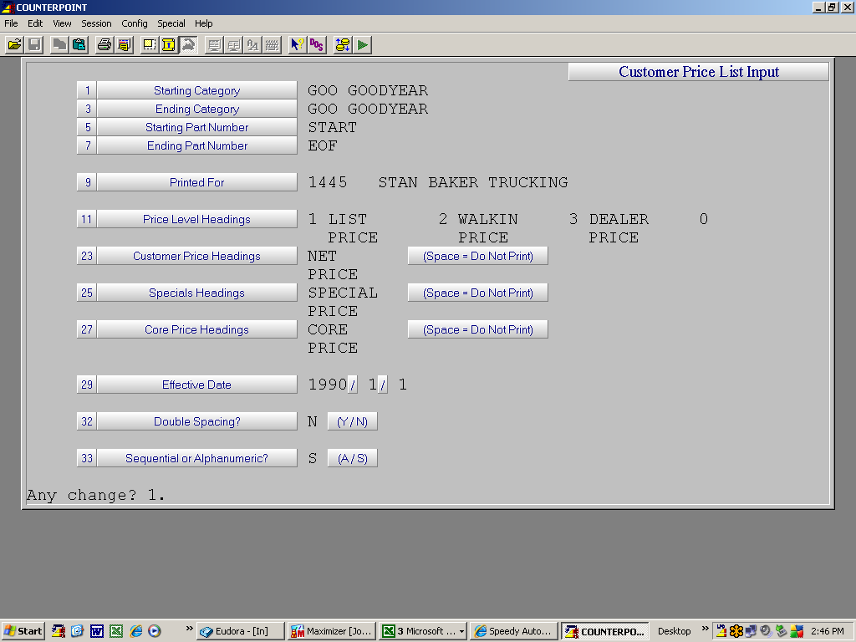Click the Price Level Headings button
This screenshot has height=642, width=856.
pyautogui.click(x=197, y=220)
